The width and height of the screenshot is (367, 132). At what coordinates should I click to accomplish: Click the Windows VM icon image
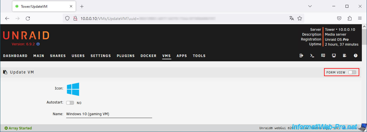click(x=73, y=89)
